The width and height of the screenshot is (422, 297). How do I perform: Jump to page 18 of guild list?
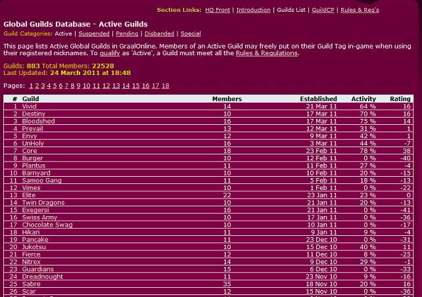[166, 85]
